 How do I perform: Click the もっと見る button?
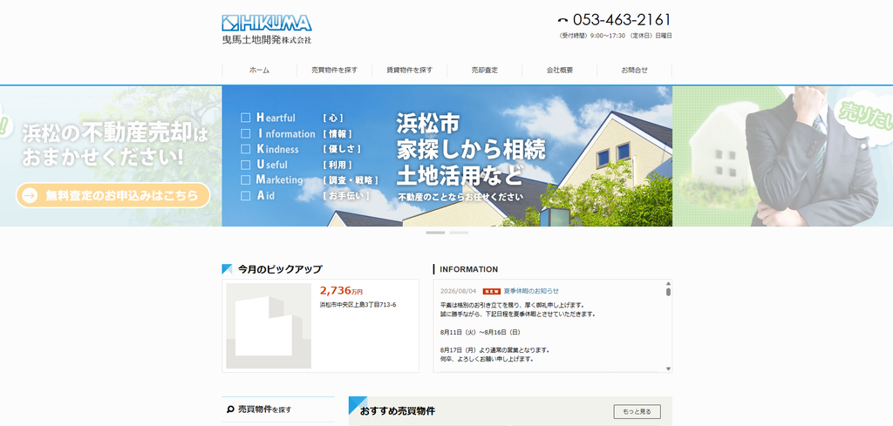(637, 411)
